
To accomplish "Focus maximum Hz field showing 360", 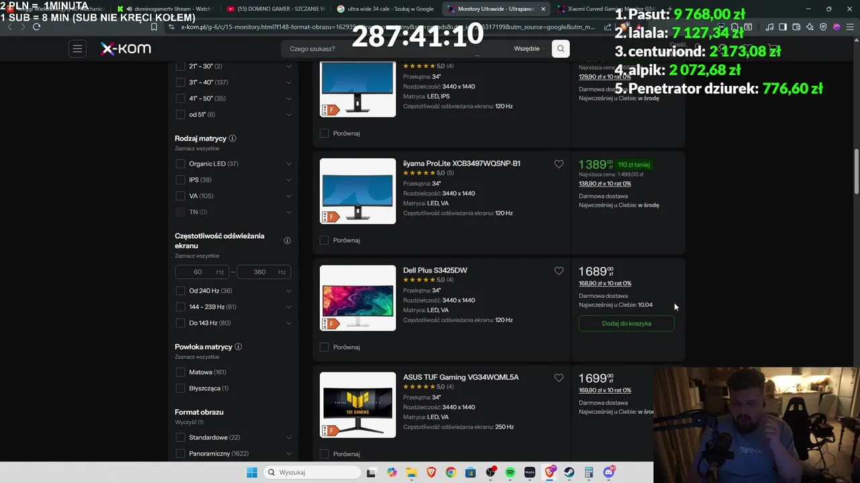I will [264, 272].
